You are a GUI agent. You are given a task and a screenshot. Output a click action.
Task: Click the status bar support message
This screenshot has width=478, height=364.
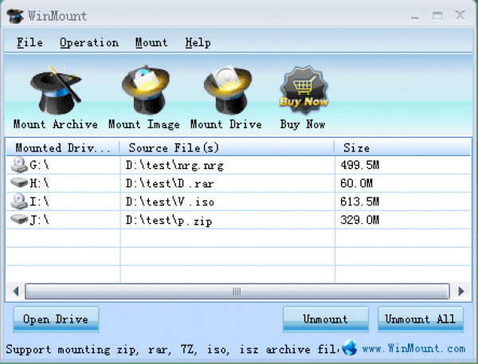(173, 350)
